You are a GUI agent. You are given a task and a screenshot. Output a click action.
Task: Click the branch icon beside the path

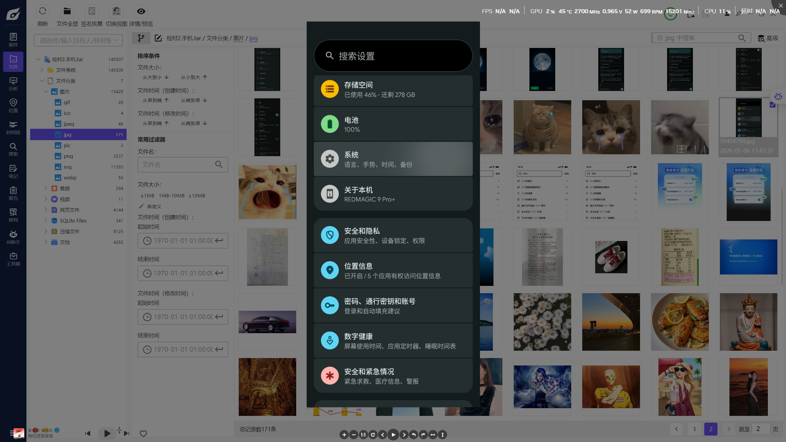point(141,38)
